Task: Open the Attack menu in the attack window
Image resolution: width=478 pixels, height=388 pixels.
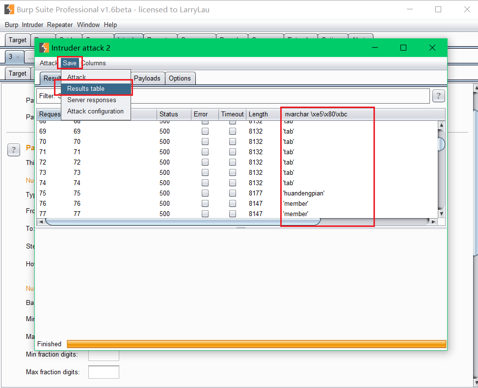Action: click(x=48, y=63)
